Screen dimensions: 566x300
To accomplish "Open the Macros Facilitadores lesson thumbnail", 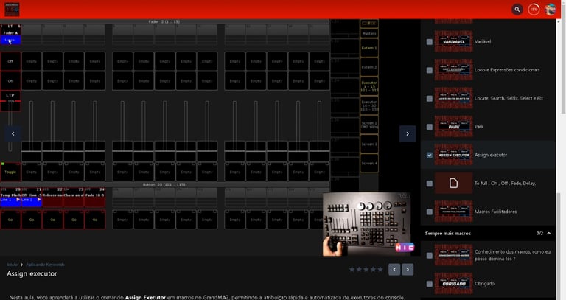I will [453, 212].
